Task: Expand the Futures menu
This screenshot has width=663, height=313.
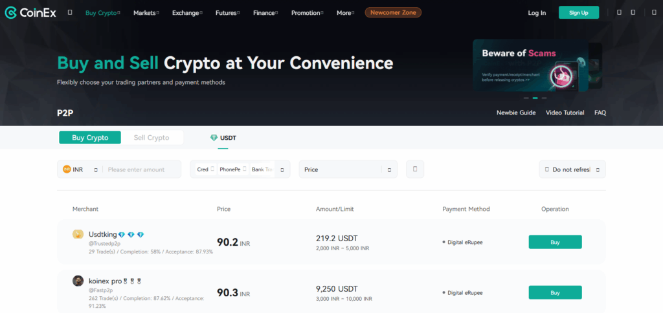Action: [227, 13]
